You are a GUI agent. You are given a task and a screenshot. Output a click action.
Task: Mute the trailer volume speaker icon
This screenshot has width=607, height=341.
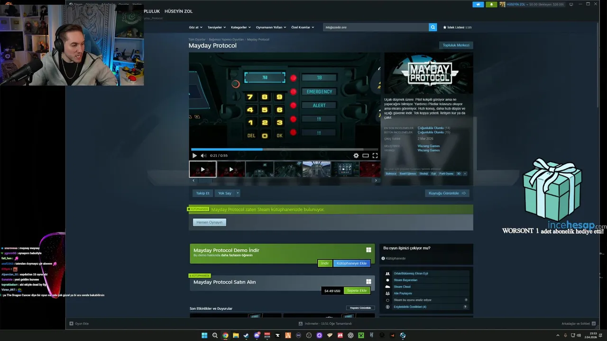(203, 155)
